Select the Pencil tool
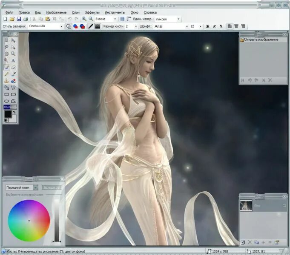This screenshot has height=255, width=290. (x=6, y=74)
